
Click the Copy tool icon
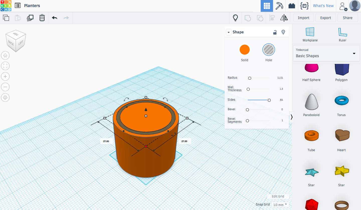(6, 18)
